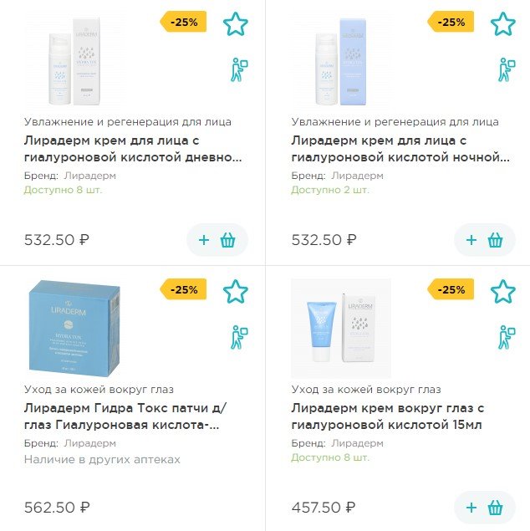Add 15ml eye cream to basket
The image size is (530, 531).
pyautogui.click(x=484, y=508)
